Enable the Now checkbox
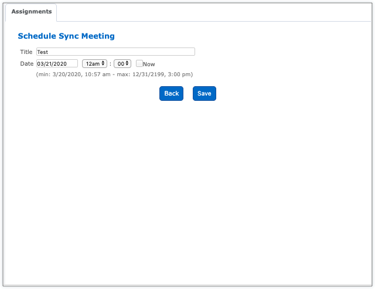375x289 pixels. pyautogui.click(x=139, y=63)
